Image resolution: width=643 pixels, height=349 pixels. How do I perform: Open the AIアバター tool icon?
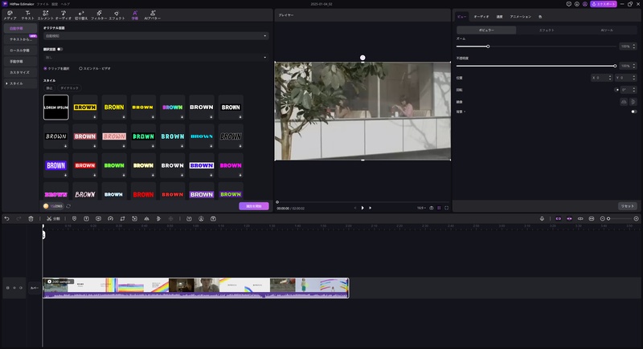click(x=153, y=15)
